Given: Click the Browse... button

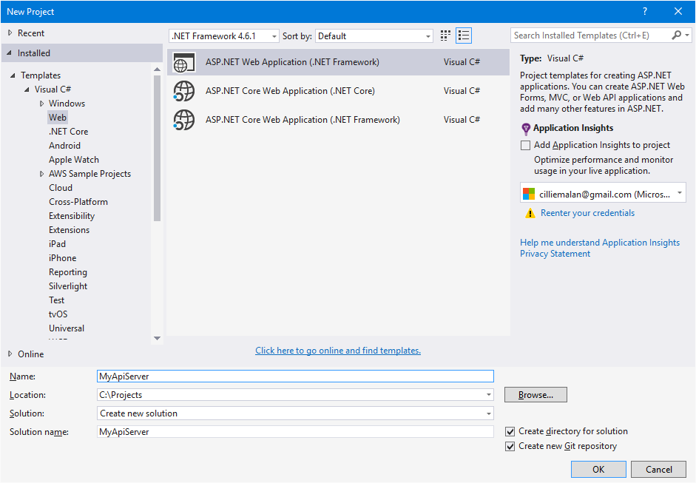Looking at the screenshot, I should click(x=535, y=395).
